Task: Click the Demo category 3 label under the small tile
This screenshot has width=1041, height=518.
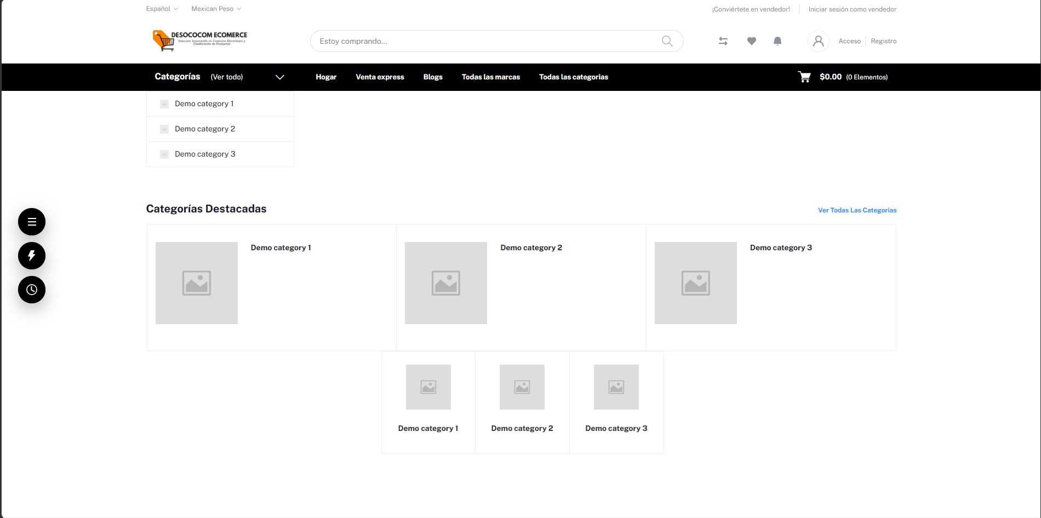Action: [x=616, y=428]
